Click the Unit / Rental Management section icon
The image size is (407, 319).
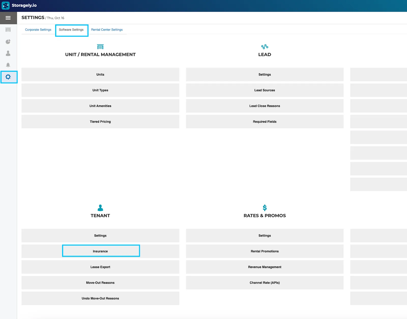point(100,47)
